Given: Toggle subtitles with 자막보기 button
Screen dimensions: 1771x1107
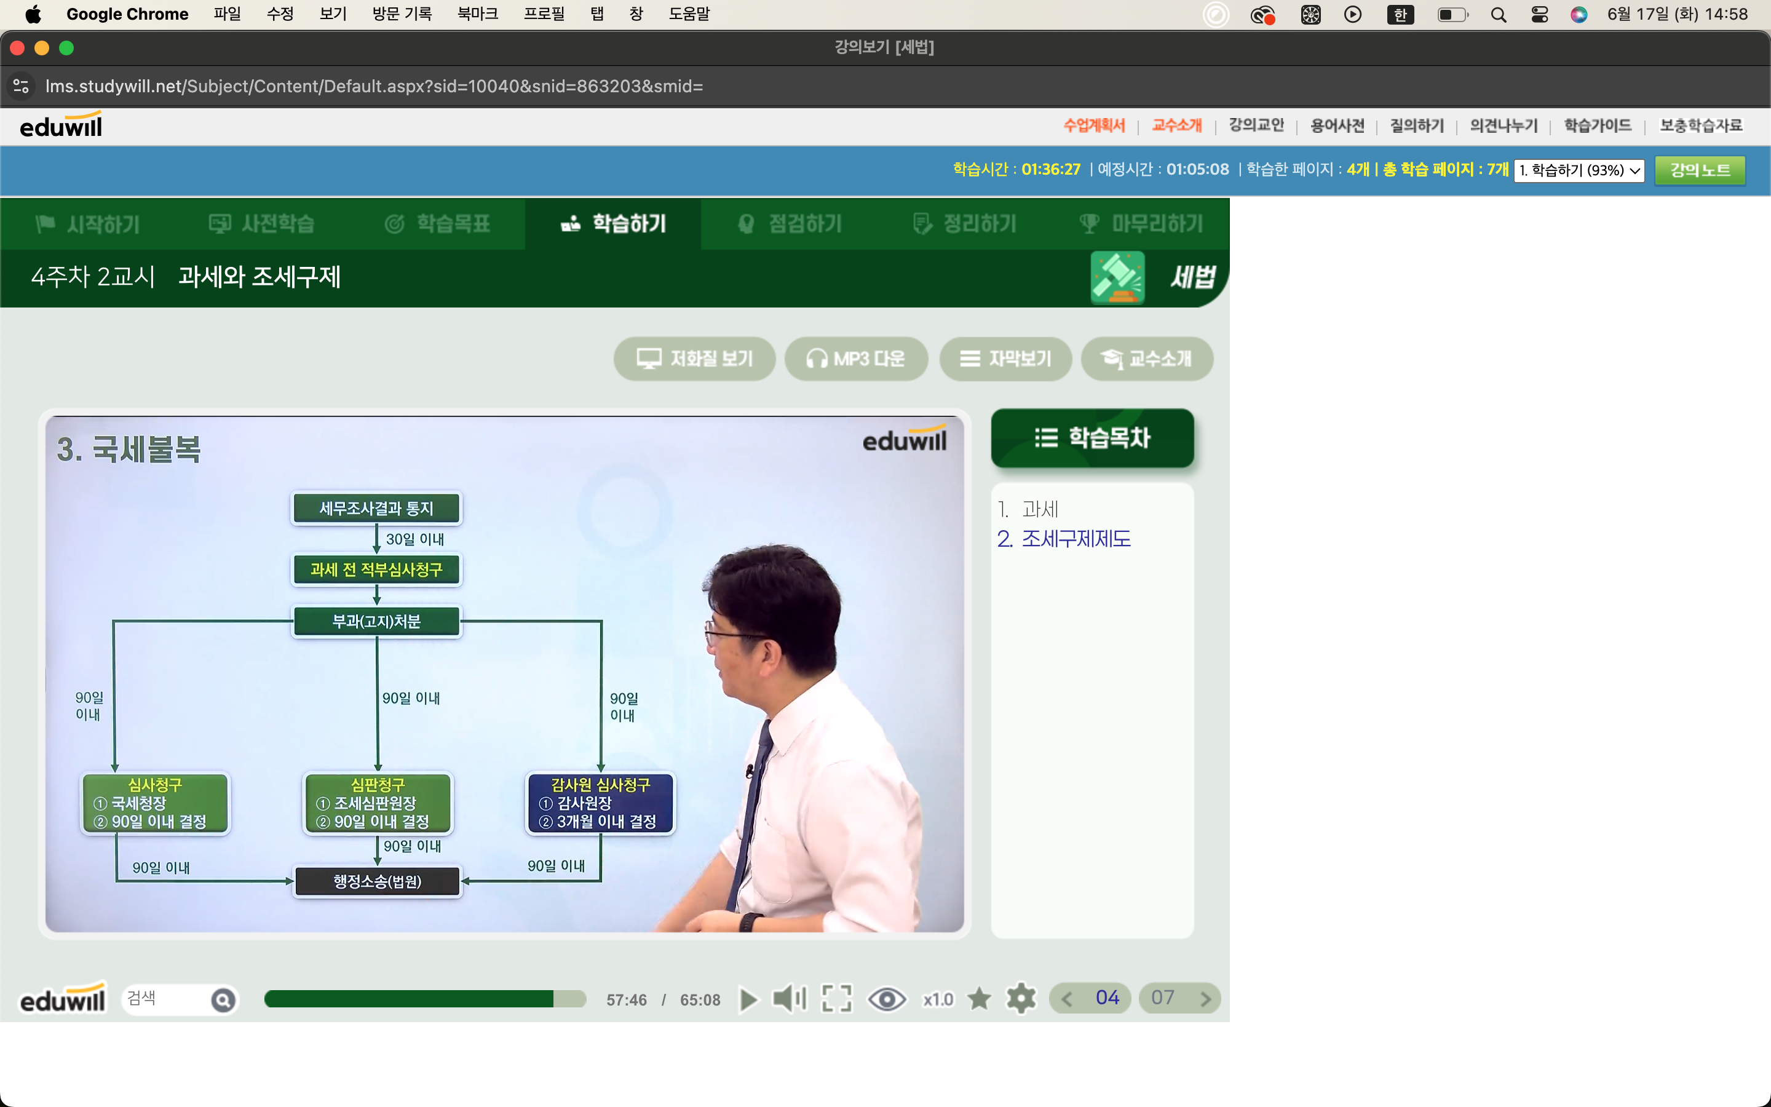Looking at the screenshot, I should (x=1005, y=359).
